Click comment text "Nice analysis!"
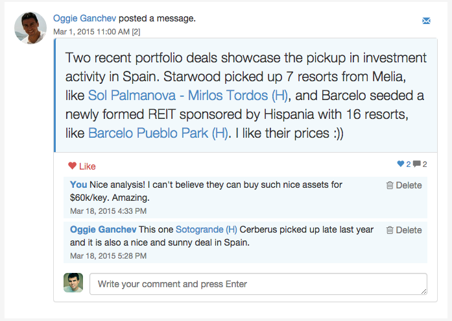This screenshot has height=321, width=452. click(x=117, y=185)
